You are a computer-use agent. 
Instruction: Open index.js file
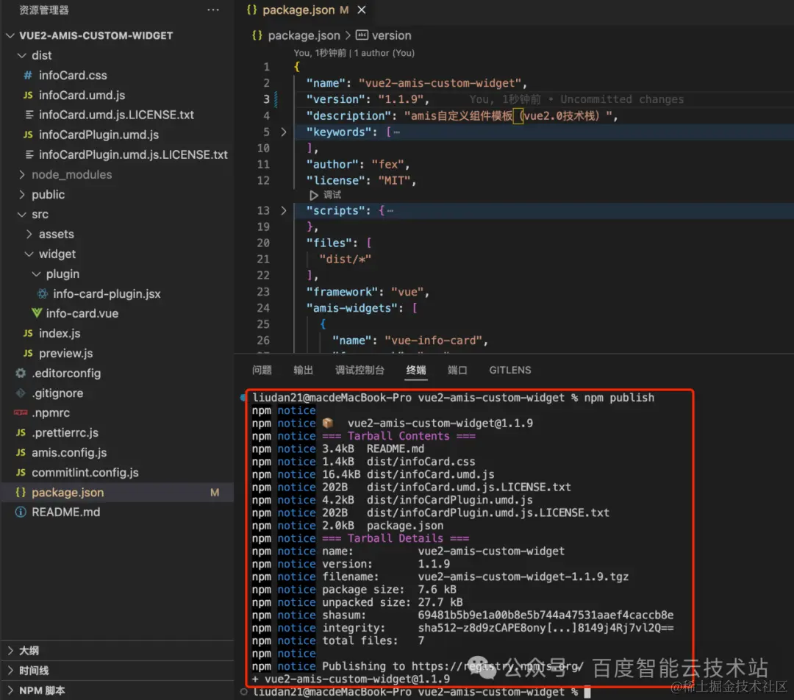click(x=60, y=333)
